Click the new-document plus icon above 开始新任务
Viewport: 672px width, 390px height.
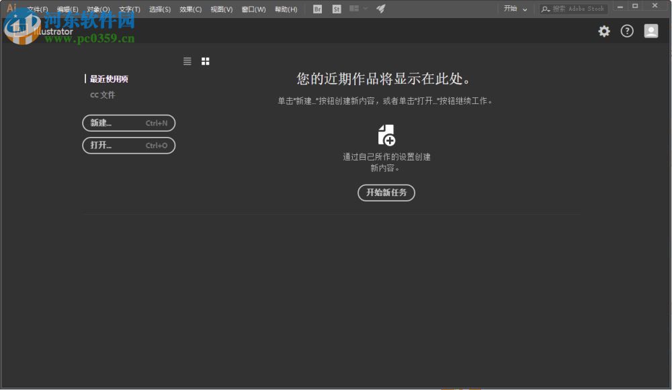coord(386,134)
